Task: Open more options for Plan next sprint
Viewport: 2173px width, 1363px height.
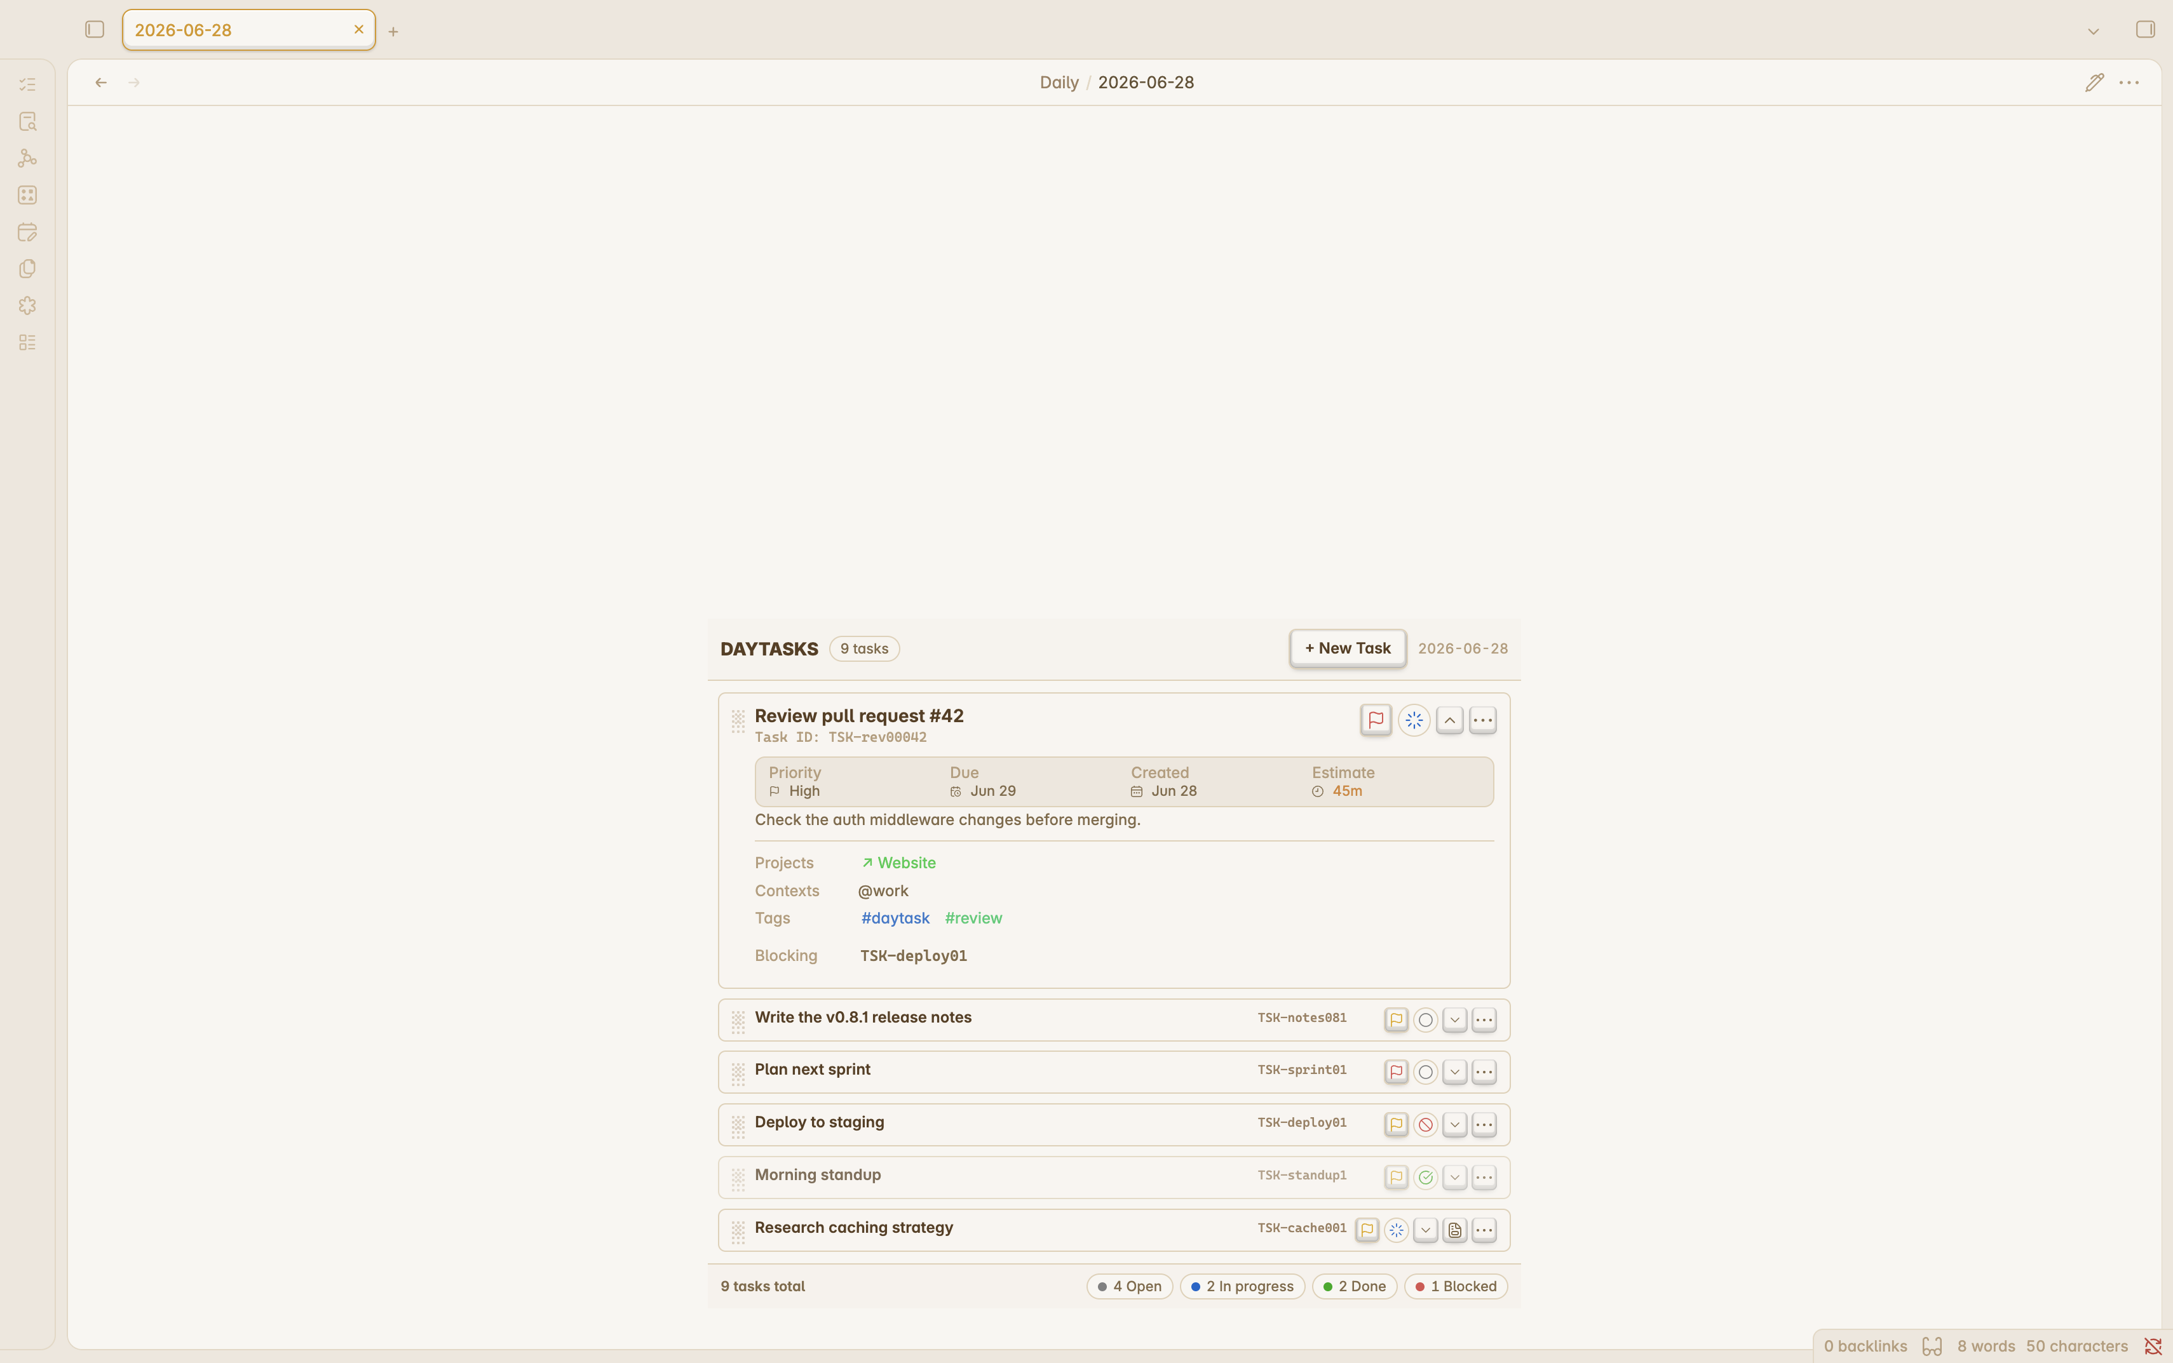Action: pyautogui.click(x=1484, y=1072)
